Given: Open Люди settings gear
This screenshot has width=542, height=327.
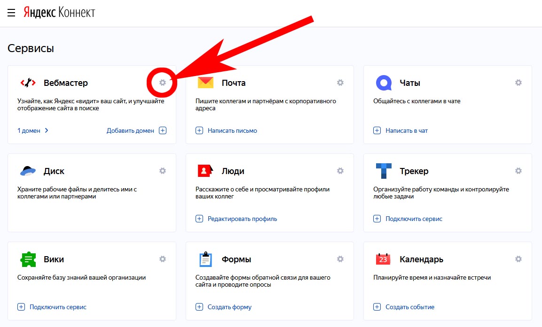Looking at the screenshot, I should [x=340, y=171].
